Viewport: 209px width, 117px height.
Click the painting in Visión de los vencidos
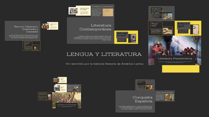169,97
